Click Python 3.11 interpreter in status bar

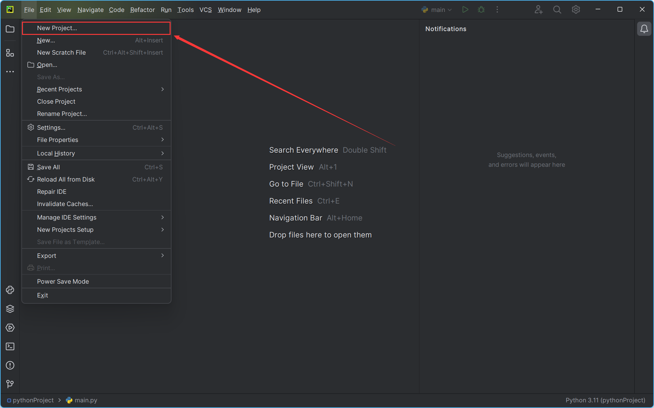(x=605, y=400)
